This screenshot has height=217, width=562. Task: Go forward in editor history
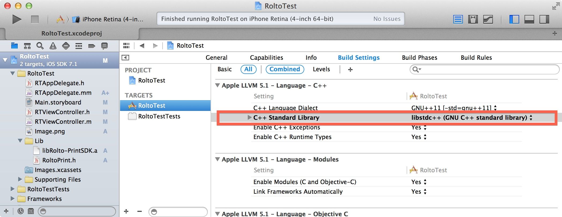pyautogui.click(x=155, y=46)
